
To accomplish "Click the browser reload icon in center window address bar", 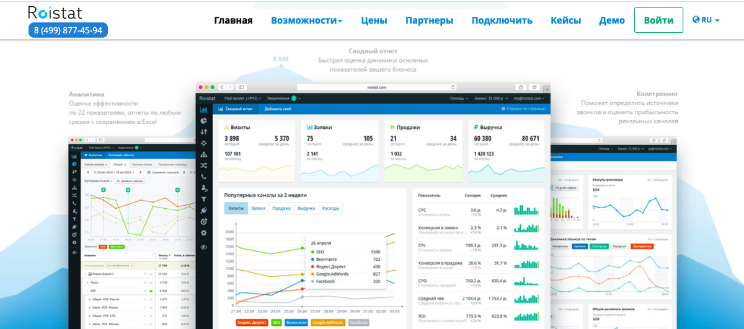I will tap(453, 87).
